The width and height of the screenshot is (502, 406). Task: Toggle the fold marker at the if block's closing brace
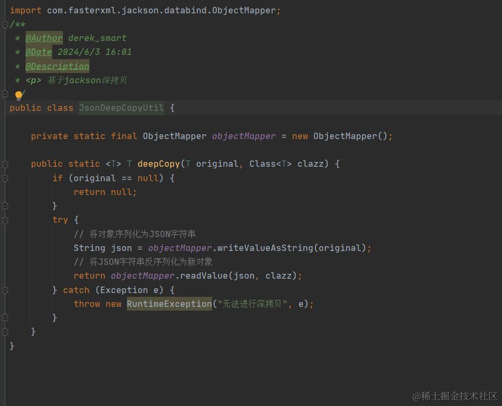5,206
